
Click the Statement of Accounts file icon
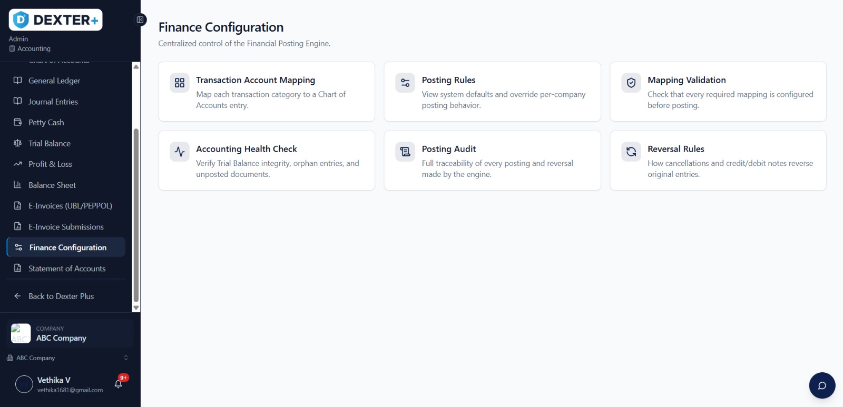pos(17,268)
